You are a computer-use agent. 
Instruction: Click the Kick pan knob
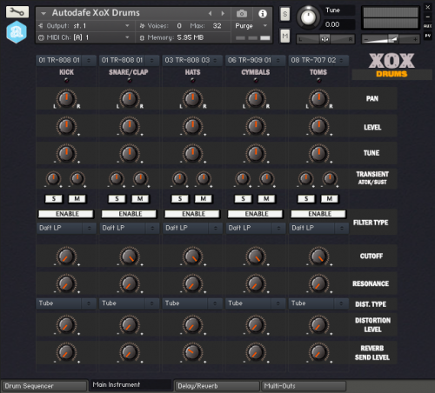(x=66, y=99)
